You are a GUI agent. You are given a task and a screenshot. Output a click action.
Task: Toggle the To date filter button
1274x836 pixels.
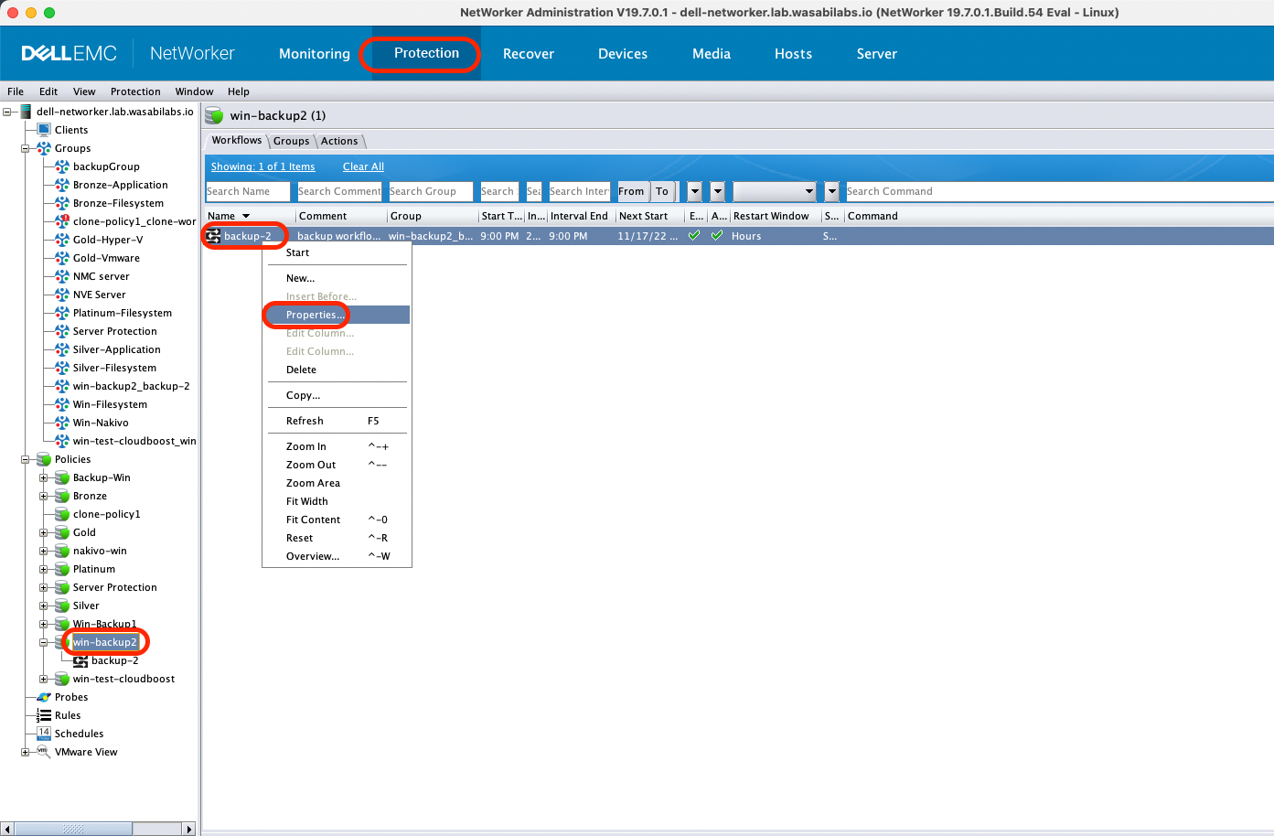pyautogui.click(x=663, y=191)
